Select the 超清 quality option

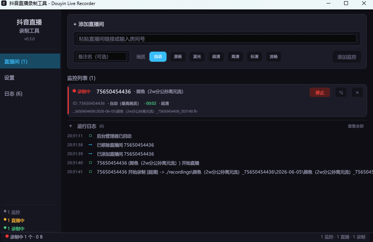(x=216, y=57)
